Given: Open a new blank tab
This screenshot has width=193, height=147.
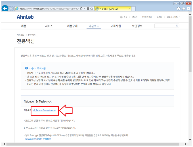Looking at the screenshot, I should [133, 9].
